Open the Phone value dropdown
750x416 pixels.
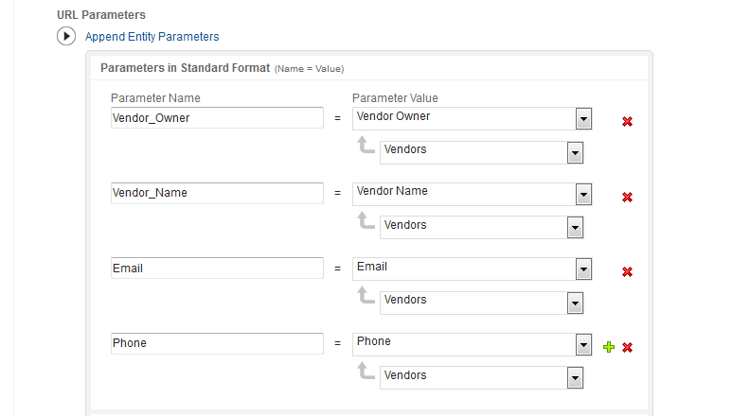[x=583, y=344]
